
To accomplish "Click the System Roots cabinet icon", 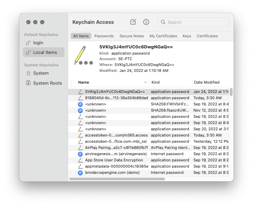I will 28,83.
